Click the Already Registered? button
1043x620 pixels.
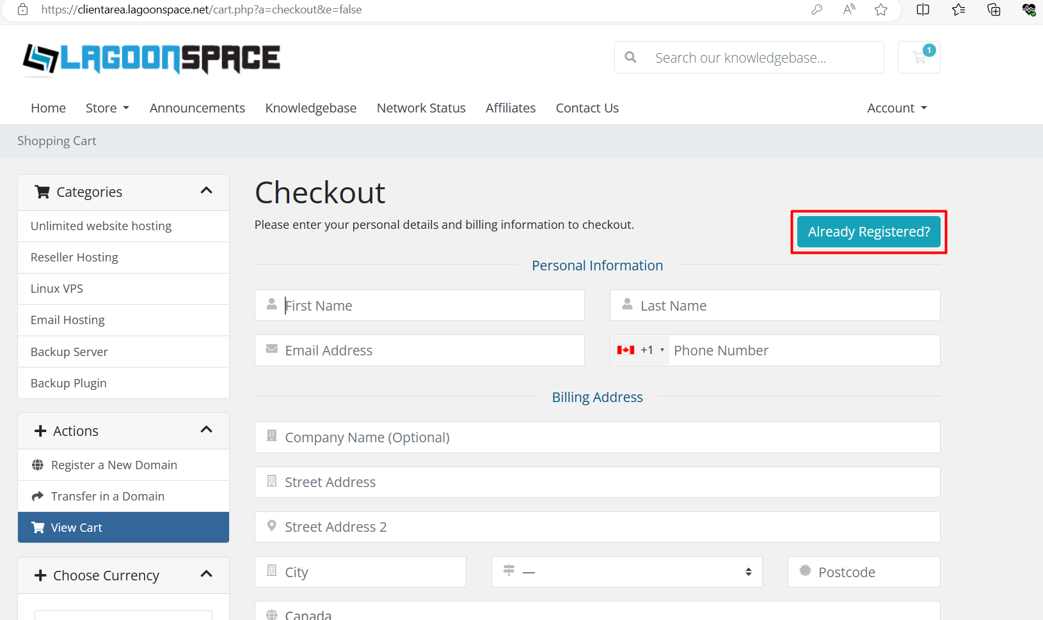click(868, 231)
